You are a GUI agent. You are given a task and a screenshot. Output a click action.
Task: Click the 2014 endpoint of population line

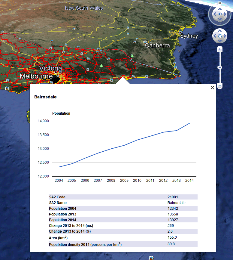189,123
